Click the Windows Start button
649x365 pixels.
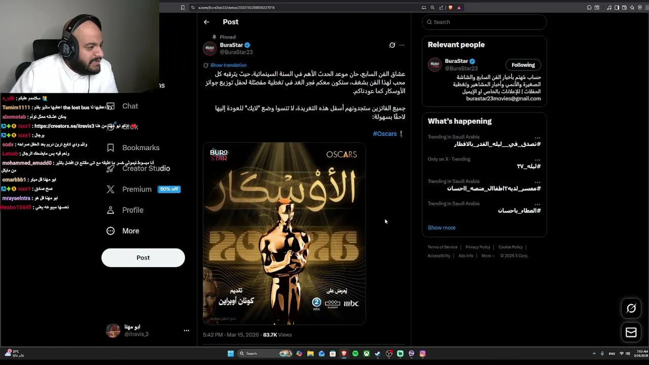231,353
